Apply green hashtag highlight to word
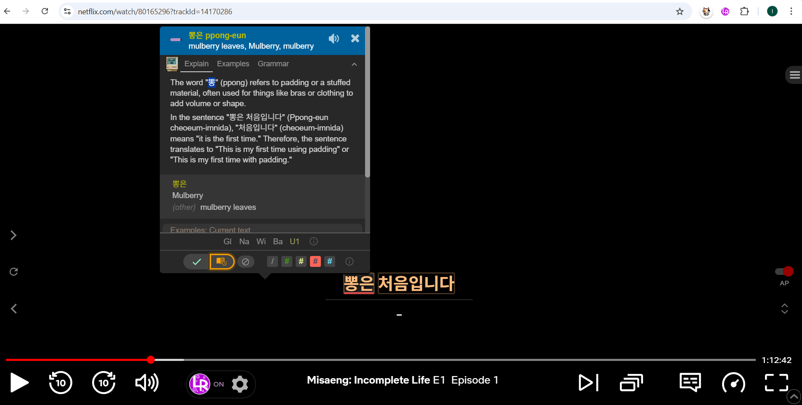 [x=287, y=261]
